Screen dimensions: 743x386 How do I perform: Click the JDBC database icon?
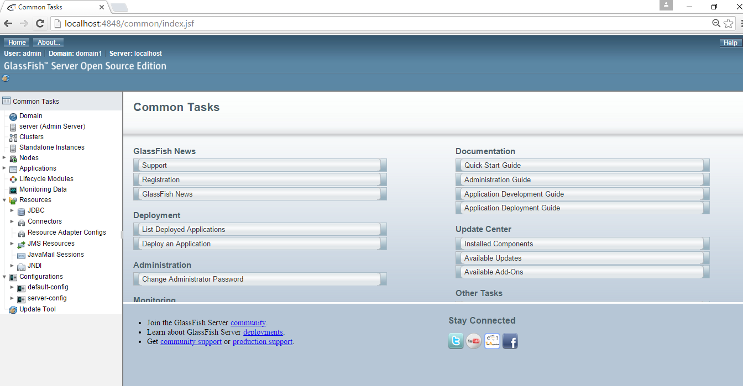(x=22, y=211)
